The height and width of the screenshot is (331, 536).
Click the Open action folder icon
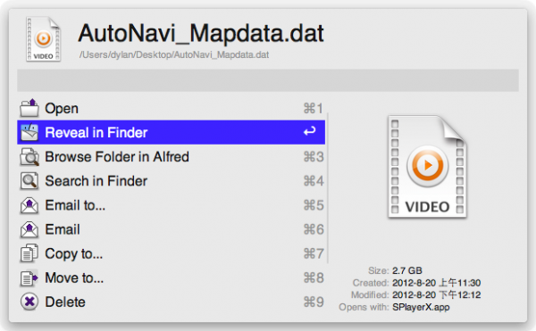[x=29, y=108]
